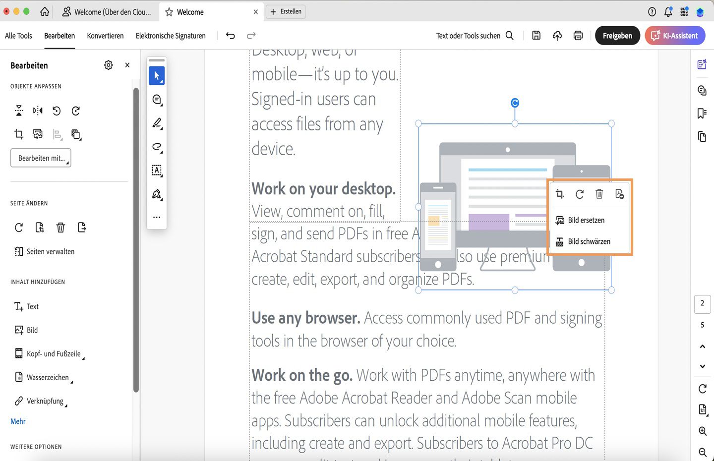
Task: Mirror the selected image horizontally
Action: click(x=37, y=111)
